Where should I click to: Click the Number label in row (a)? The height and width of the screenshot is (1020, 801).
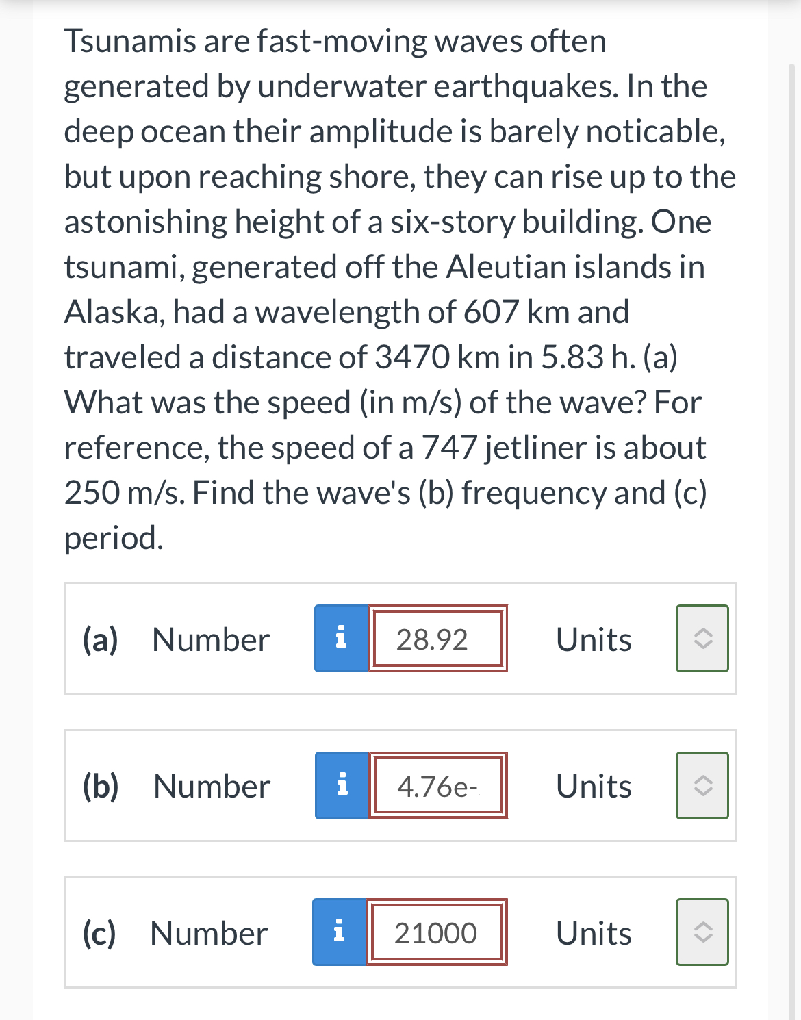pos(209,639)
